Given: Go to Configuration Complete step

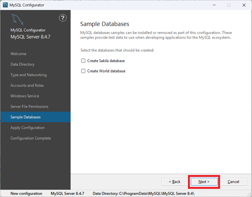Looking at the screenshot, I should [31, 138].
